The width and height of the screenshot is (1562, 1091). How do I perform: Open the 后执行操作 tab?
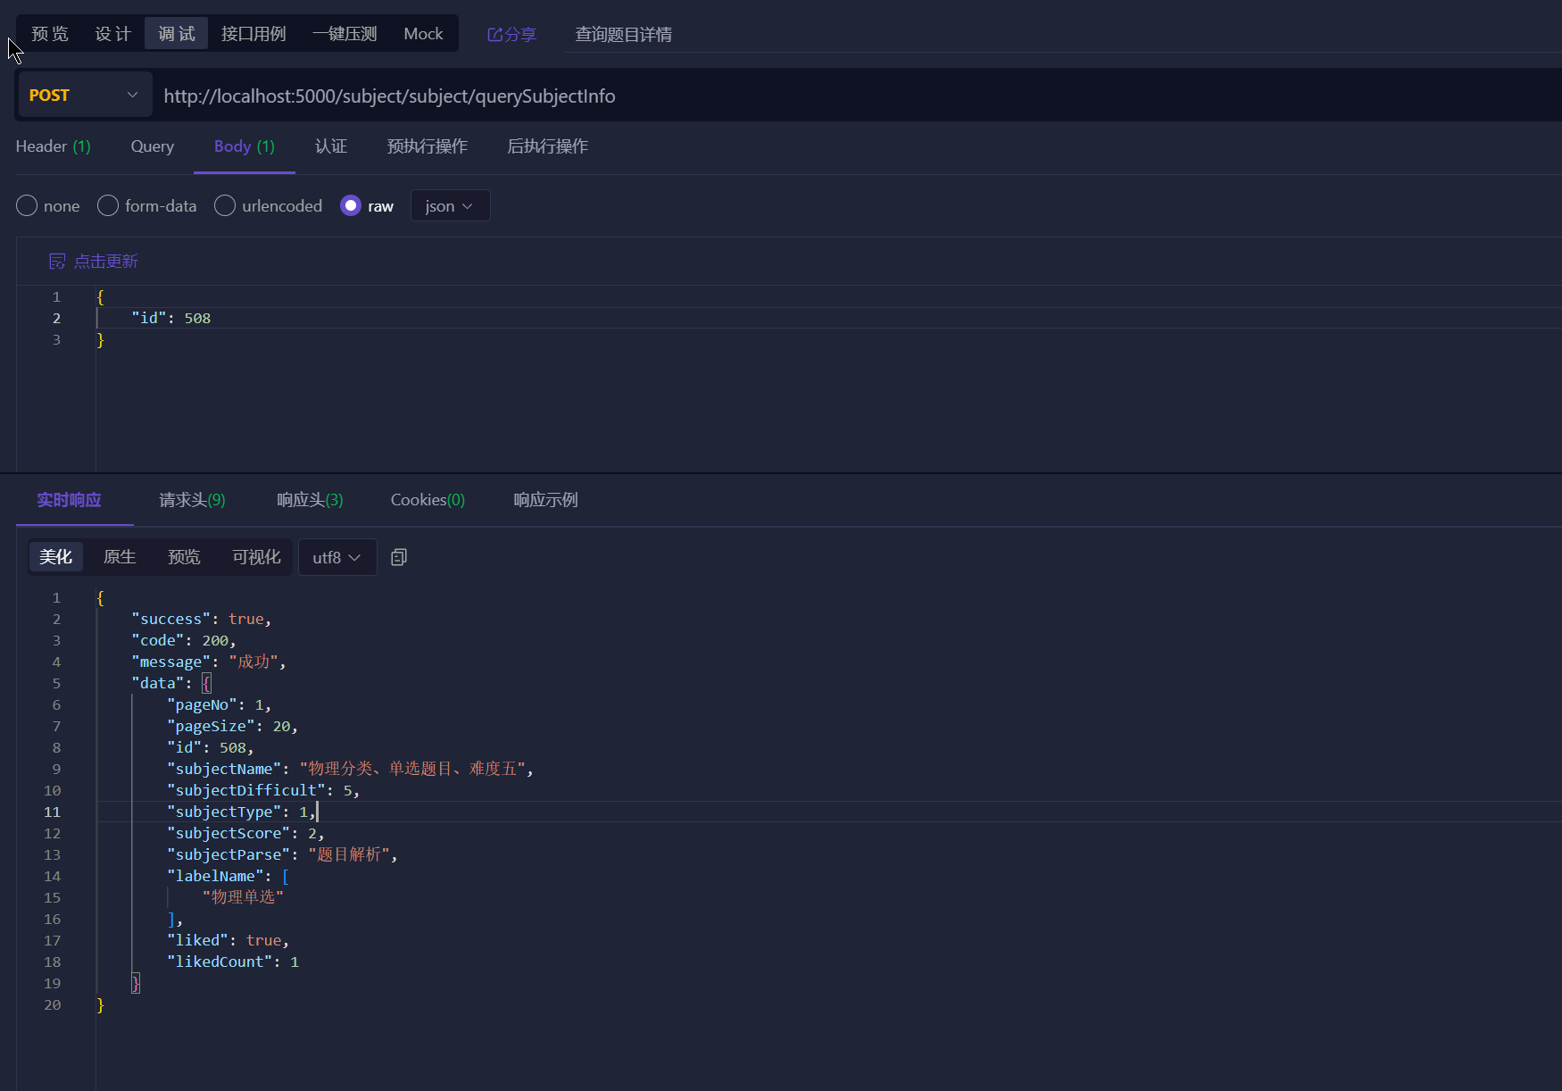548,146
